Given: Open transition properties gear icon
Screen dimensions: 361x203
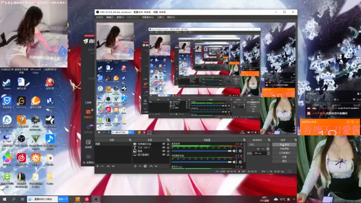Looking at the screenshot, I should (268, 149).
